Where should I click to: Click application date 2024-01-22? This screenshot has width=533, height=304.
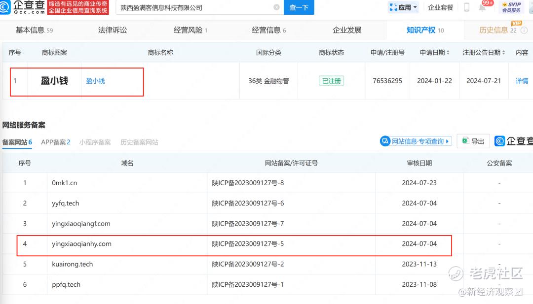click(434, 81)
